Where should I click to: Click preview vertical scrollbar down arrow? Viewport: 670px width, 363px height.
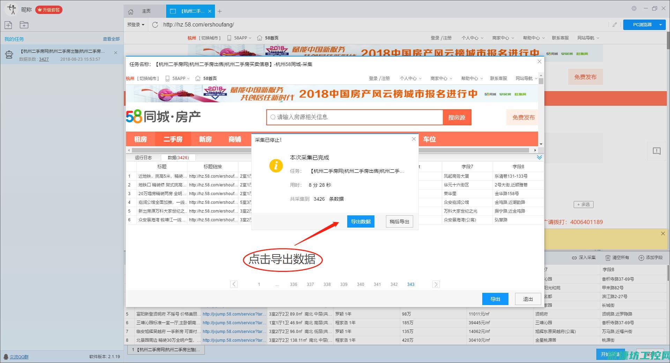[x=541, y=144]
